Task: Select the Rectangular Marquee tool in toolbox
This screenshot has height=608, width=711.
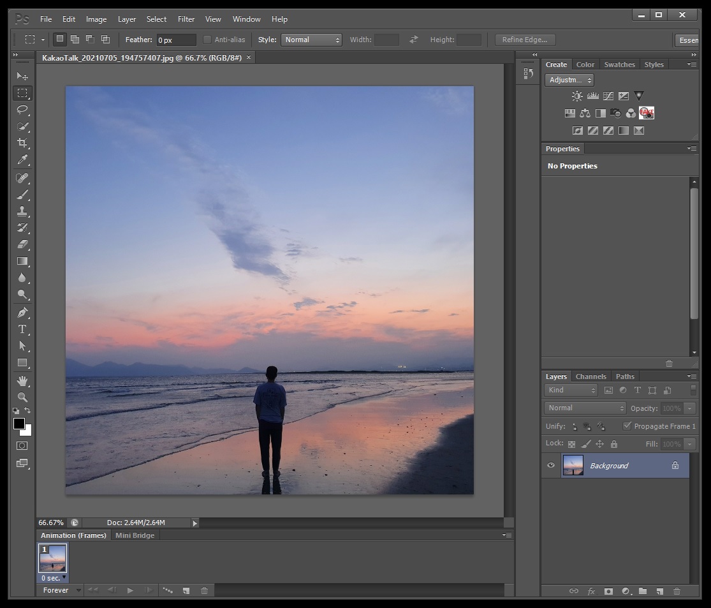Action: [x=22, y=93]
